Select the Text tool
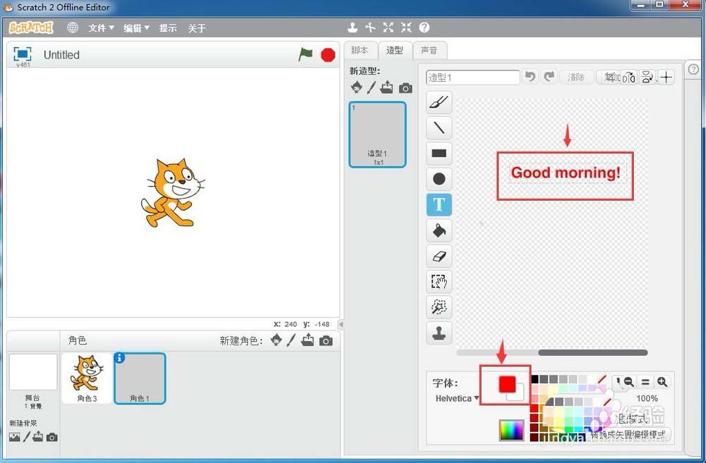706x463 pixels. [x=439, y=204]
